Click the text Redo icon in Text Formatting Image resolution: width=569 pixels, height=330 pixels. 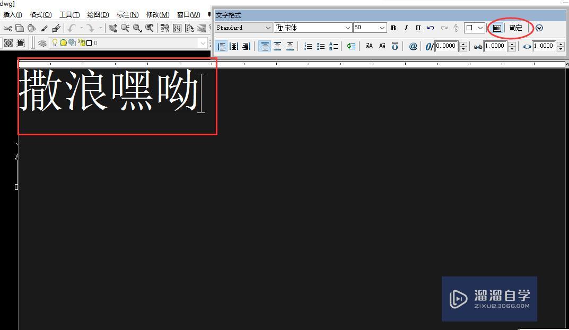point(444,28)
